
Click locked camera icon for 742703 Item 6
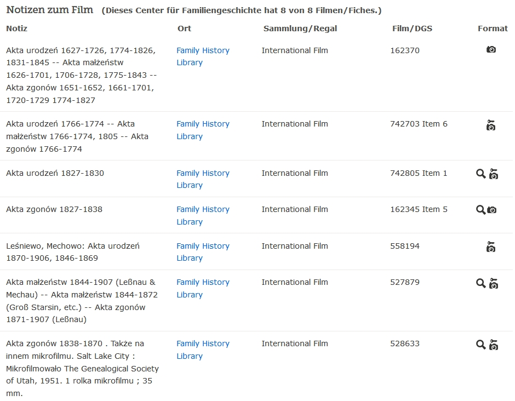click(x=491, y=125)
